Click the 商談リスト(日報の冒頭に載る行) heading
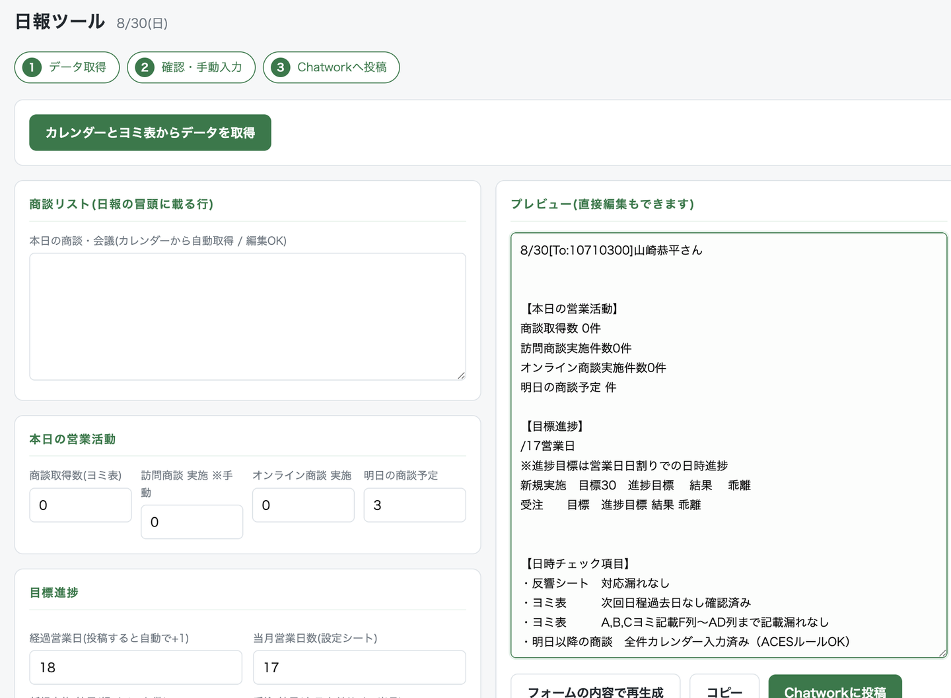951x698 pixels. click(x=121, y=205)
